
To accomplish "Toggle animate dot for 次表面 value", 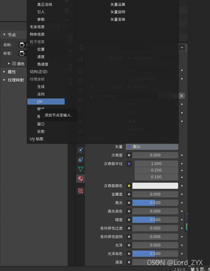I will (x=182, y=155).
